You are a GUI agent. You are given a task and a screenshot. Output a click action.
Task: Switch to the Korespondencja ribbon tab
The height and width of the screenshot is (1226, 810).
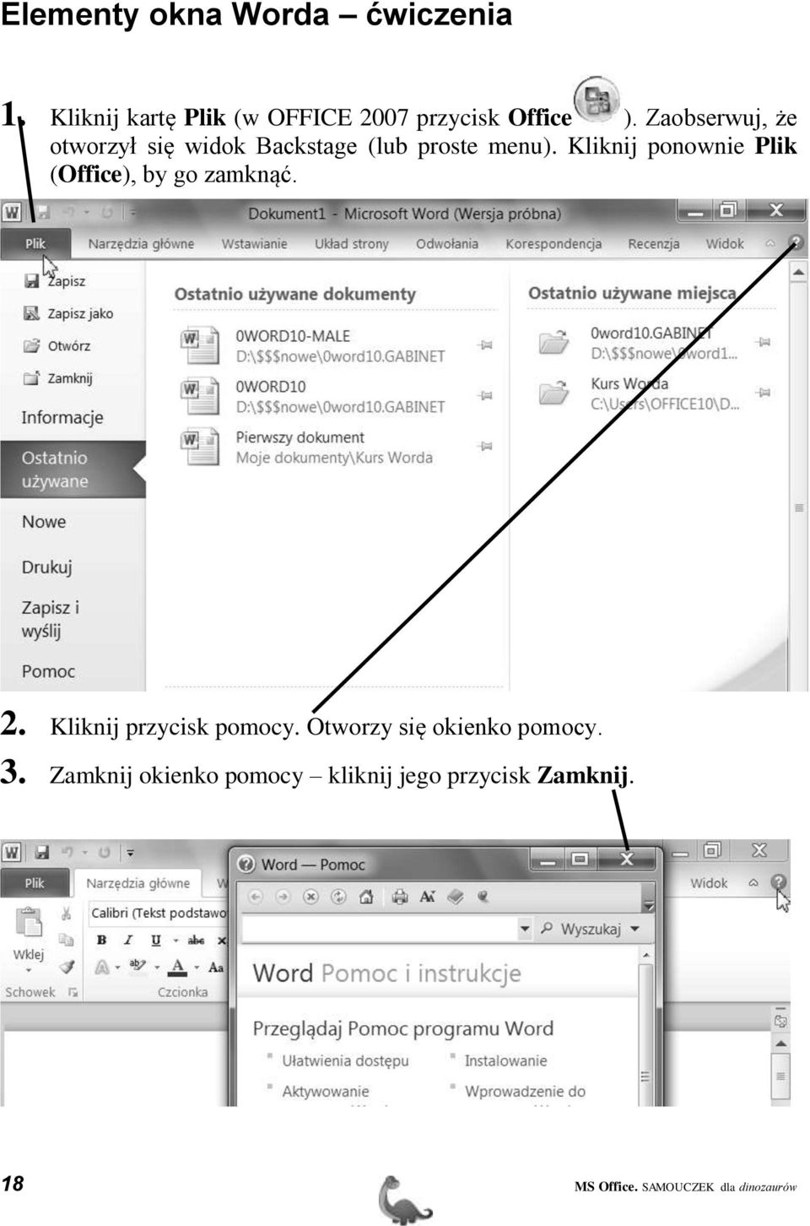pyautogui.click(x=553, y=243)
